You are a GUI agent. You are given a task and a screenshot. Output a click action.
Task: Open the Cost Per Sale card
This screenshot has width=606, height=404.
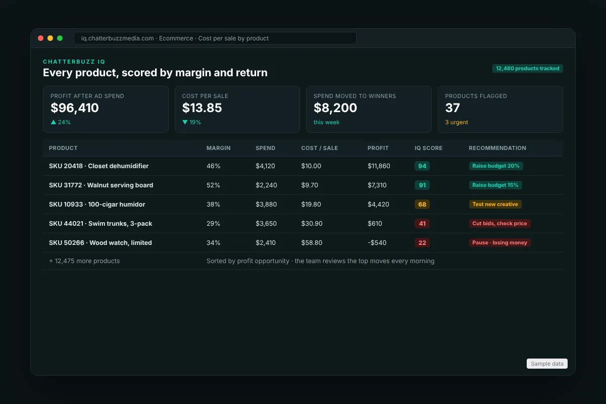click(237, 109)
